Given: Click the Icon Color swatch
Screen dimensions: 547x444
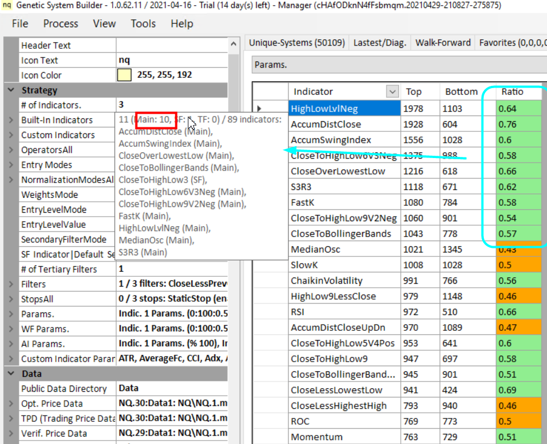Looking at the screenshot, I should [x=124, y=75].
